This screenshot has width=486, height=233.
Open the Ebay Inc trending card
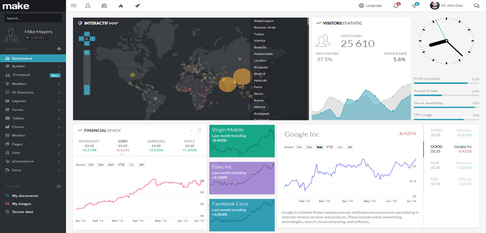[x=242, y=178]
